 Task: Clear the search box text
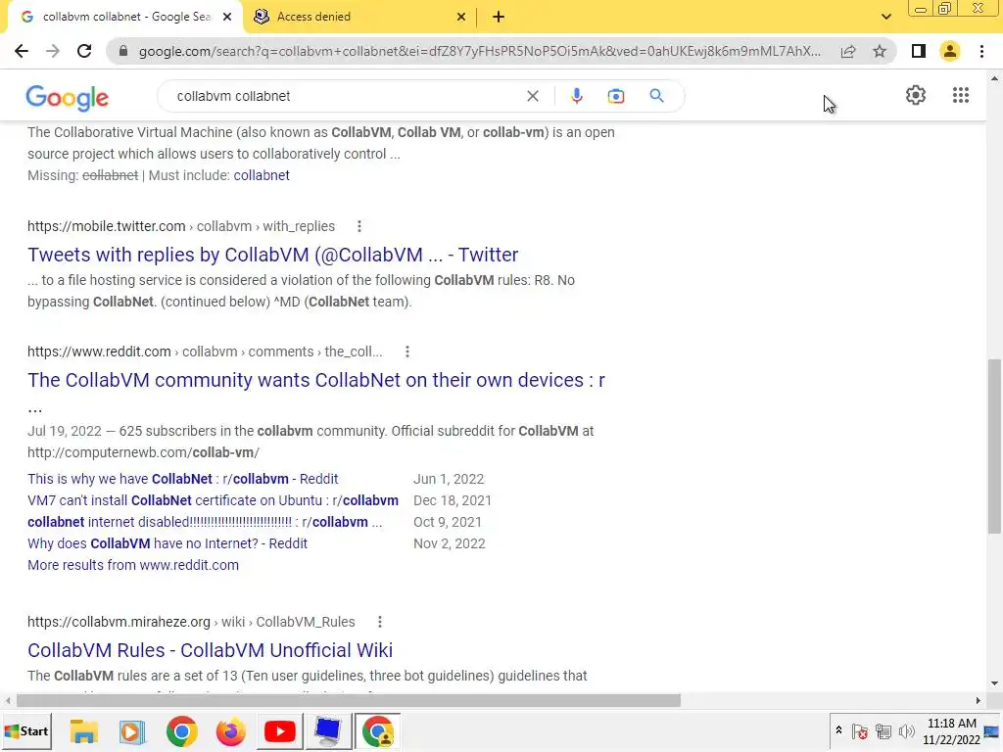532,96
